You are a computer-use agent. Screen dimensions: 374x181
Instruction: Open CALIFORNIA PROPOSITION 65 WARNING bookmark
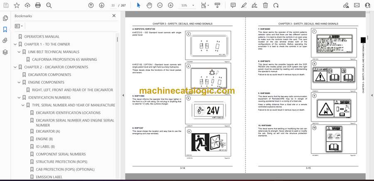[64, 60]
